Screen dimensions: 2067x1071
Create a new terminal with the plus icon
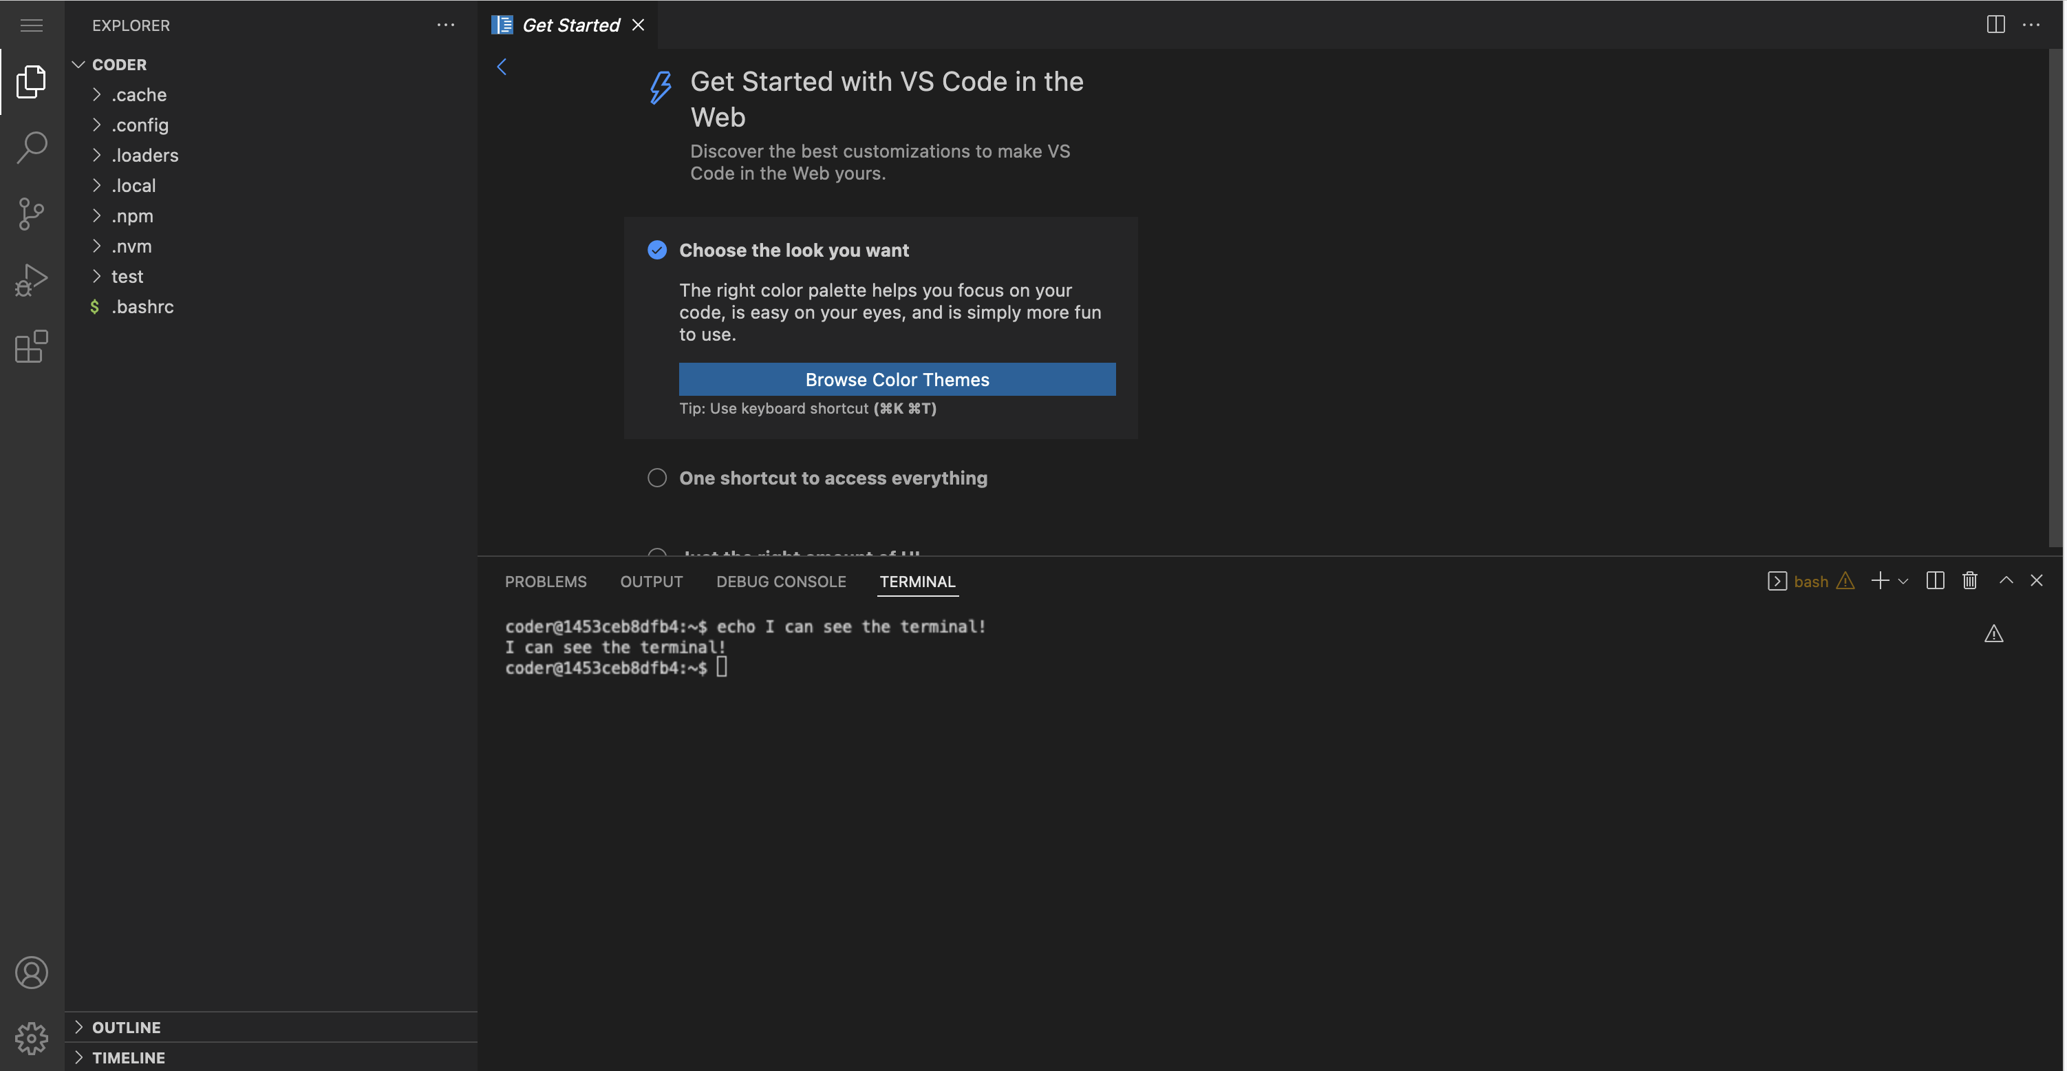click(1880, 580)
